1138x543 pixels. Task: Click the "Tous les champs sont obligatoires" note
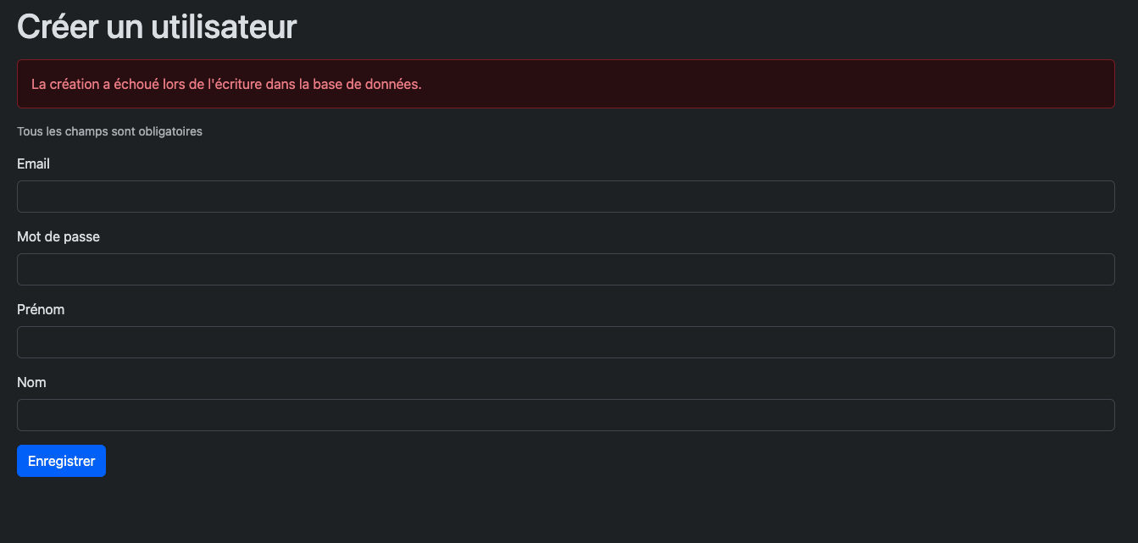click(x=109, y=132)
